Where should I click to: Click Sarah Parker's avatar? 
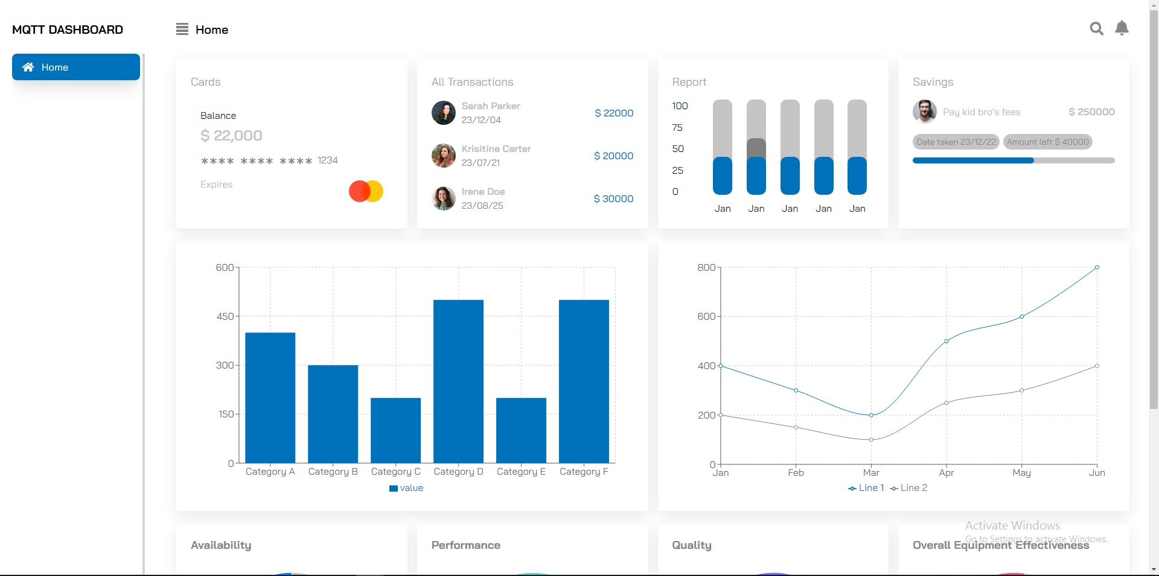coord(443,113)
